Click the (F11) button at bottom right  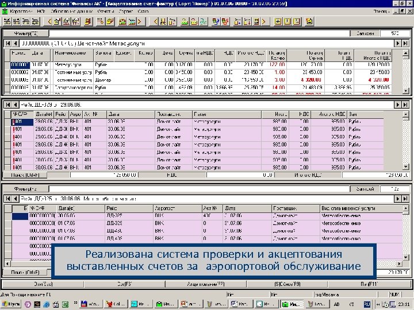369,284
